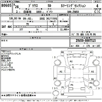Image resolution: width=102 pixels, height=102 pixels.
Task: Click the overall score 4
Action: coord(97,6)
